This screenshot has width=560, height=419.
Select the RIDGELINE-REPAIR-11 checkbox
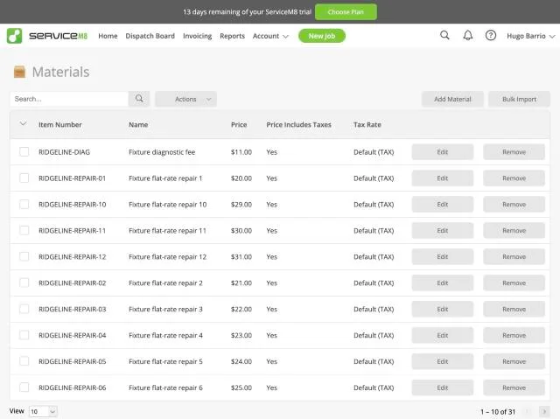pos(24,230)
